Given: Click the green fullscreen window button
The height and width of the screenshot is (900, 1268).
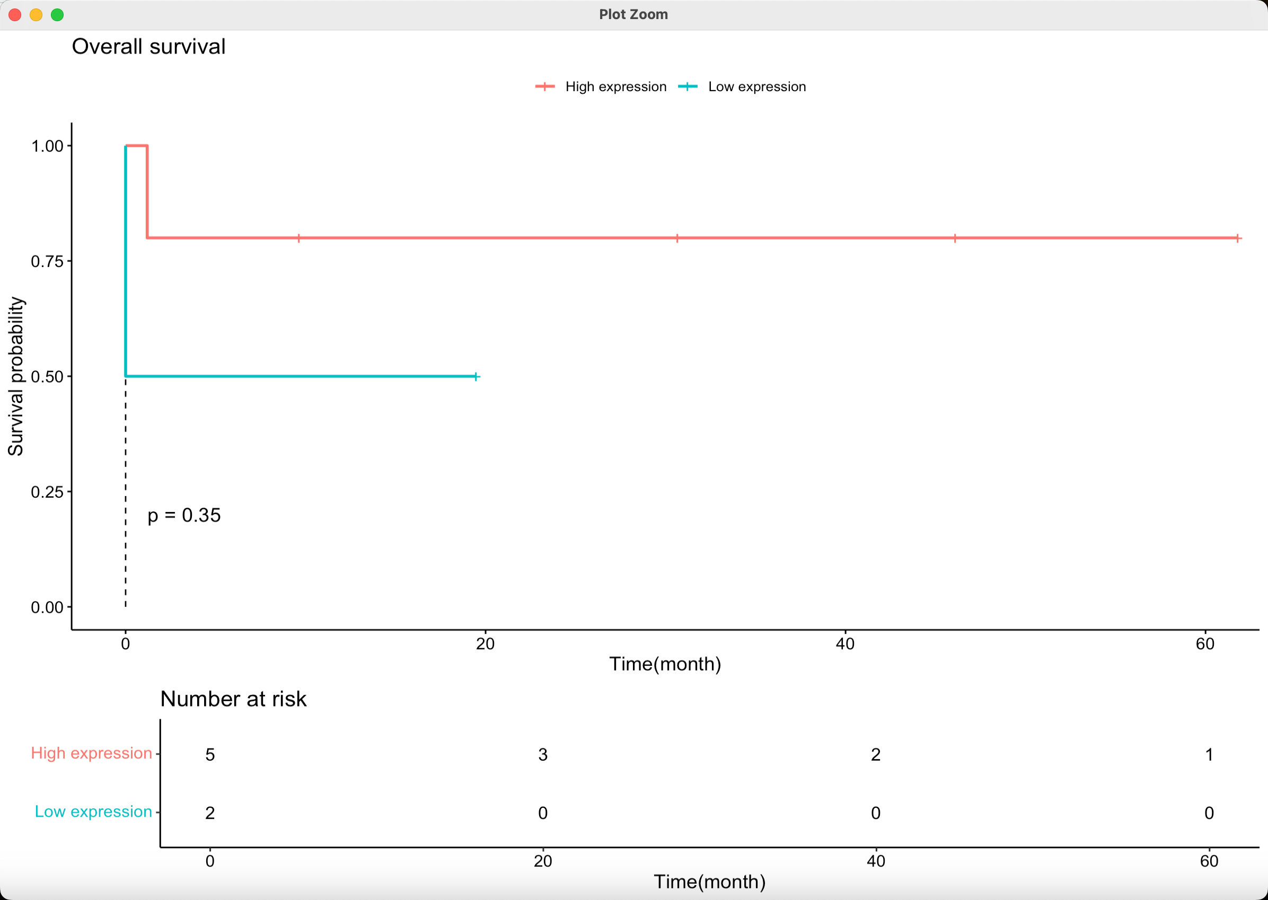Looking at the screenshot, I should click(57, 15).
